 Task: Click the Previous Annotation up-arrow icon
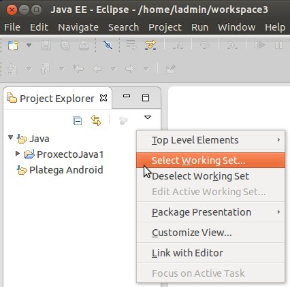(44, 69)
